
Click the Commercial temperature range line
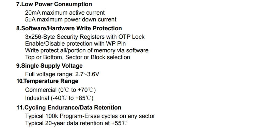(x=60, y=90)
